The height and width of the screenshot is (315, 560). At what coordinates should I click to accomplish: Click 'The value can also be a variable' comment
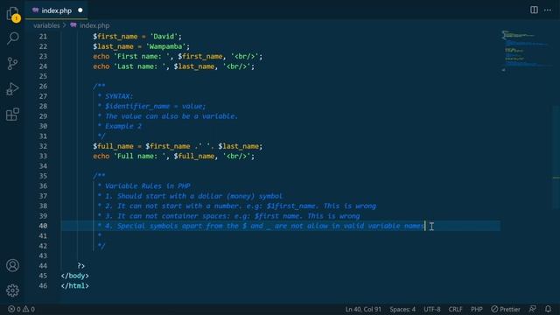pos(167,116)
